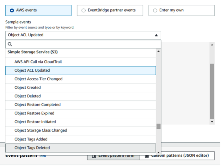Viewport: 224px width, 167px height.
Task: Click the magnifier search icon
Action: click(10, 44)
